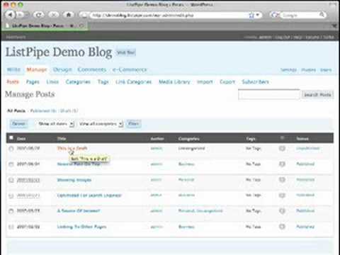
Task: Open the browser Home page icon
Action: coord(69,15)
